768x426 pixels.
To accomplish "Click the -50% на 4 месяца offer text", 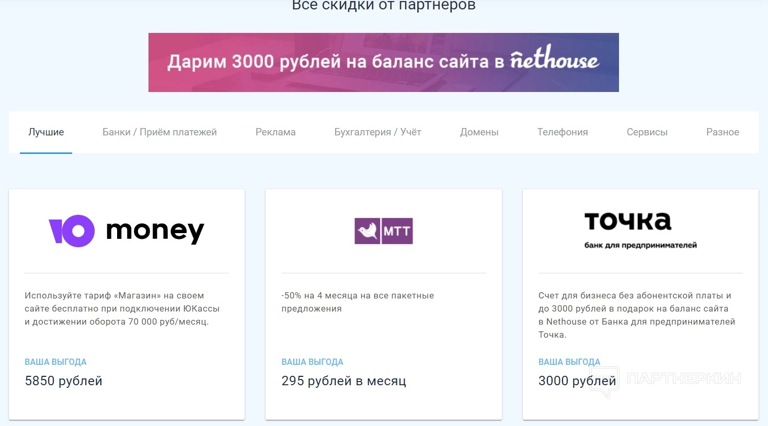I will coord(358,302).
